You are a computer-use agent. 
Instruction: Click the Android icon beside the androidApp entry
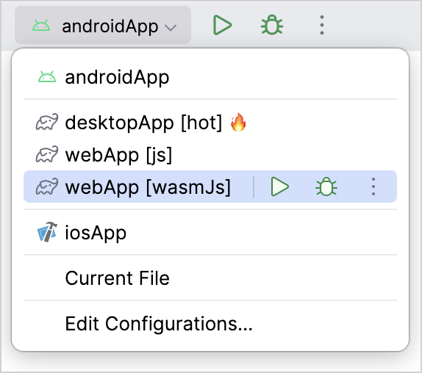(x=47, y=77)
